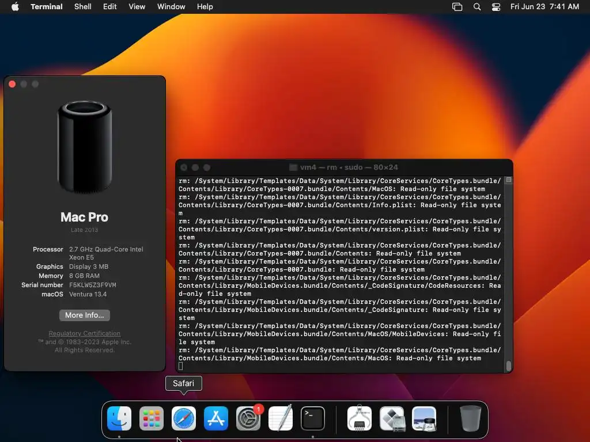Open Spotlight search in menu bar
The image size is (590, 442).
pos(476,7)
